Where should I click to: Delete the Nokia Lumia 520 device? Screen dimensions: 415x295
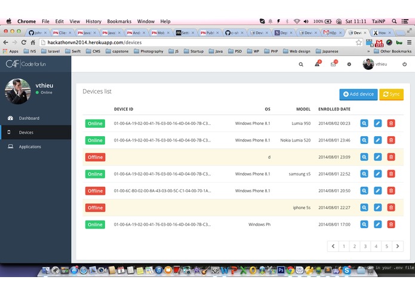[391, 140]
